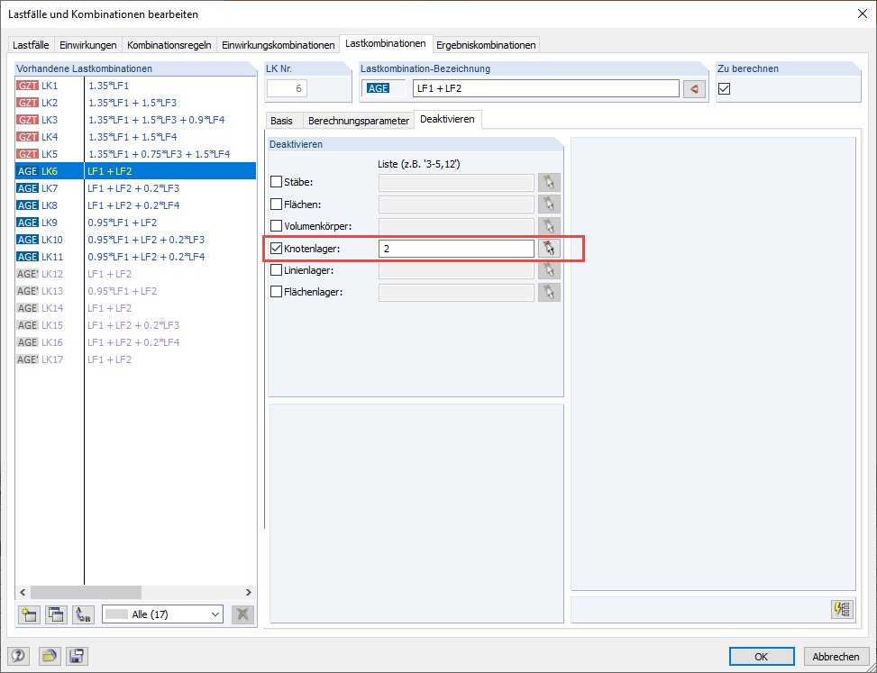Enable the Stäbe checkbox

277,182
